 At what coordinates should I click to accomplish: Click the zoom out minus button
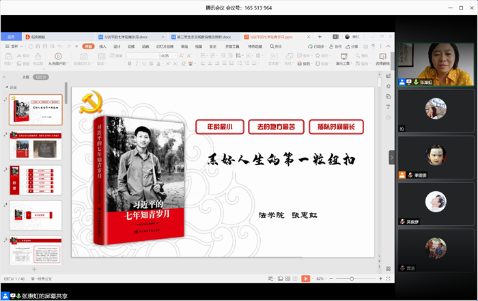pyautogui.click(x=331, y=278)
